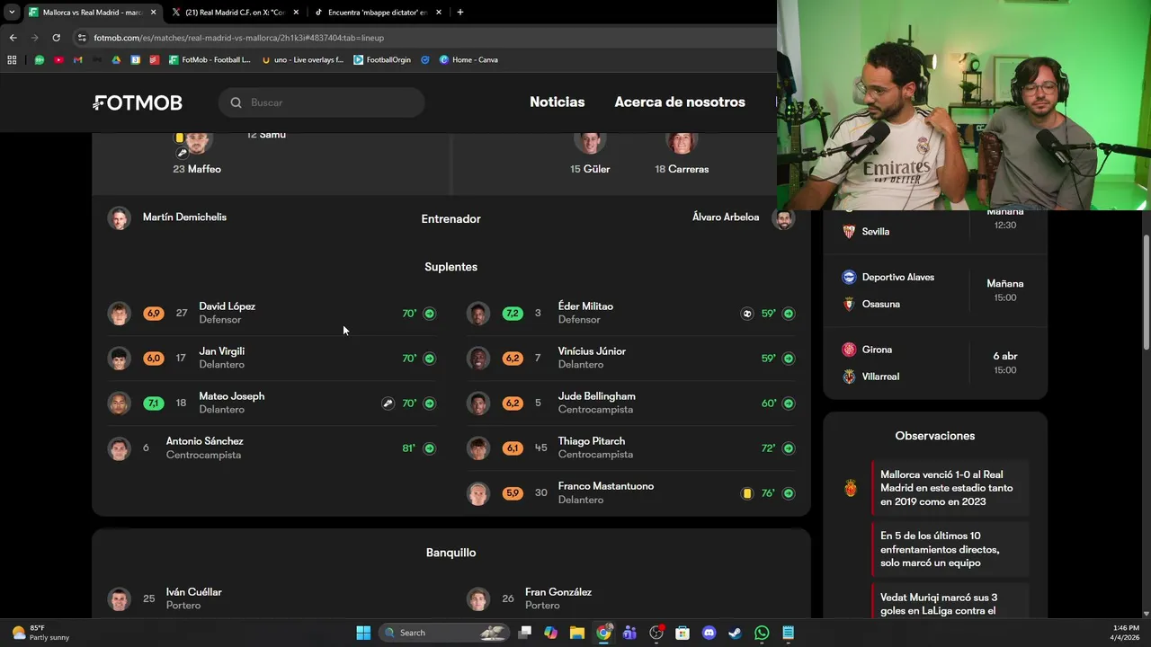The height and width of the screenshot is (647, 1151).
Task: Open Microsoft Teams from taskbar
Action: (x=629, y=633)
